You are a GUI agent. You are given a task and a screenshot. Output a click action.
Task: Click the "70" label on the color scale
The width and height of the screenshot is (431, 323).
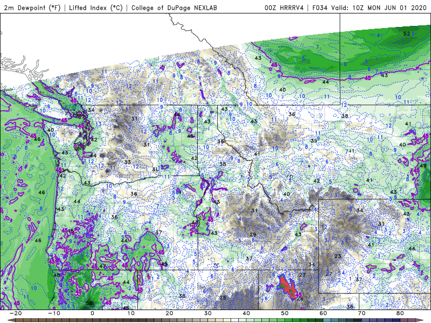tap(362, 313)
